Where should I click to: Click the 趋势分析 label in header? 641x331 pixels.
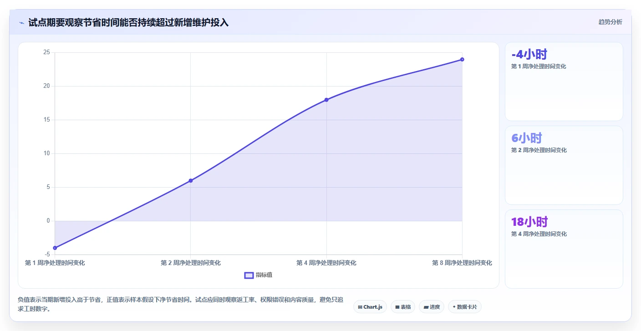[x=610, y=22]
